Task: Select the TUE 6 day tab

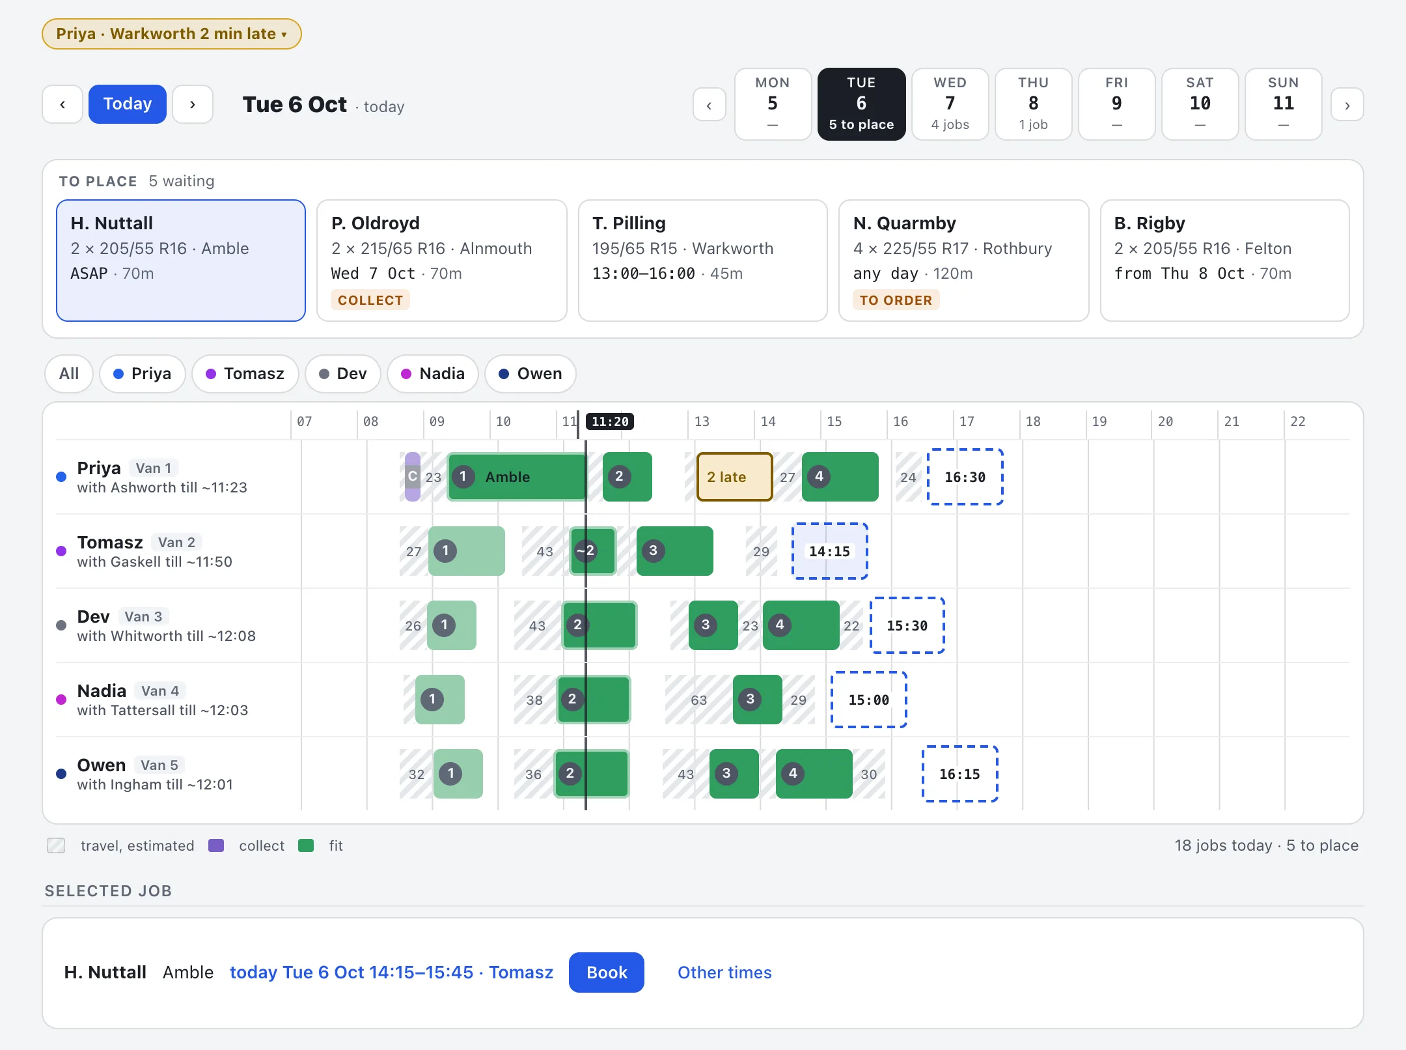Action: click(x=861, y=104)
